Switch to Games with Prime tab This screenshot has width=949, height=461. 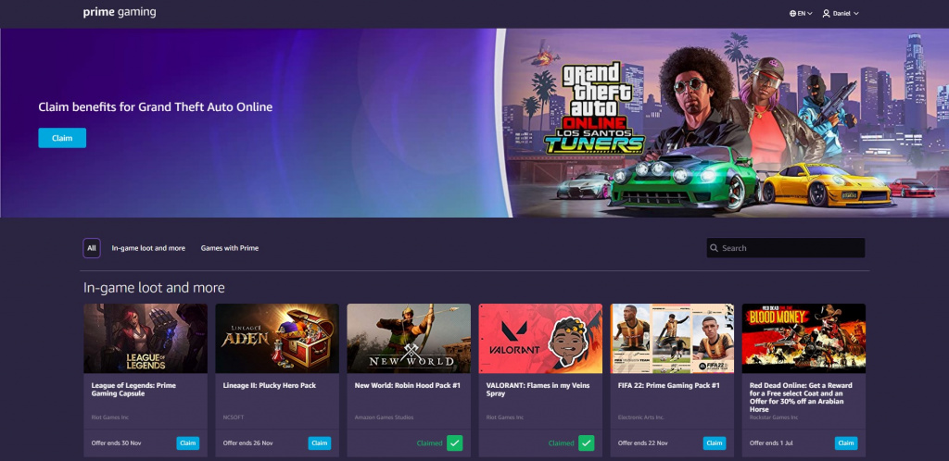coord(230,248)
